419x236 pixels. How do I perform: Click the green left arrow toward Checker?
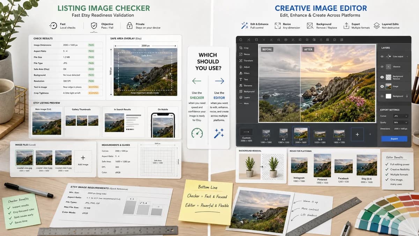[197, 81]
